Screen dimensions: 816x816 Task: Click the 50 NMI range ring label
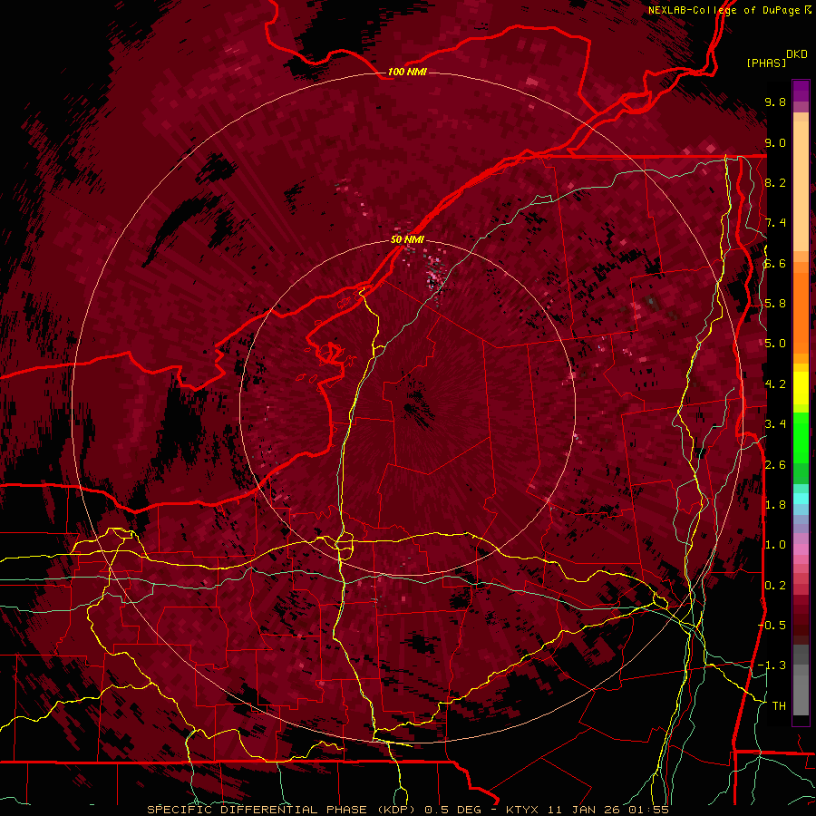point(407,239)
